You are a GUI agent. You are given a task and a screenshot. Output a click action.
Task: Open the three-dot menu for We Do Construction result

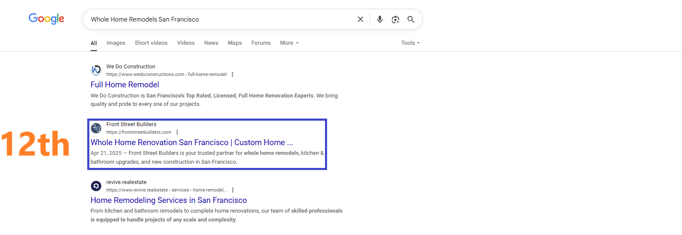(x=232, y=74)
